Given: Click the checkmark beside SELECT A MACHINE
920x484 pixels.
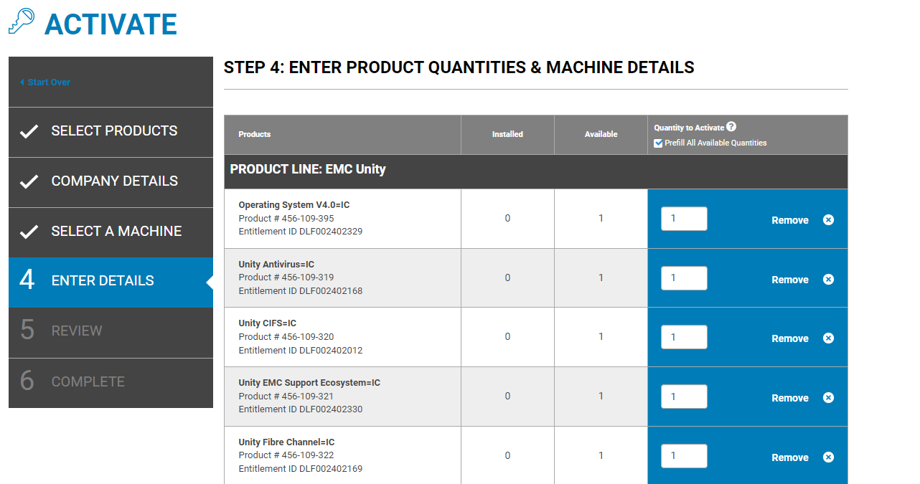Looking at the screenshot, I should click(x=29, y=231).
